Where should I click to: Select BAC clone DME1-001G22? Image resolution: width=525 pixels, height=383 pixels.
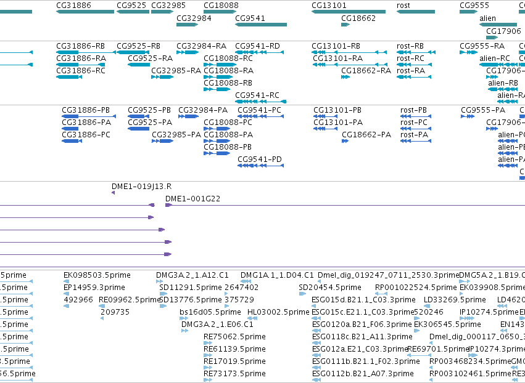193,199
